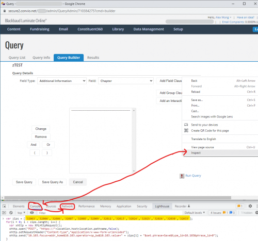258x241 pixels.
Task: Open the Default levels dropdown
Action: pyautogui.click(x=195, y=213)
